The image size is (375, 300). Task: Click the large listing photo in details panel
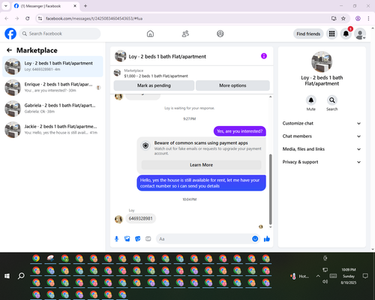(322, 61)
